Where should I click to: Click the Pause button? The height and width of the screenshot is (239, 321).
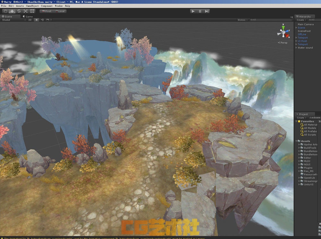coord(200,11)
